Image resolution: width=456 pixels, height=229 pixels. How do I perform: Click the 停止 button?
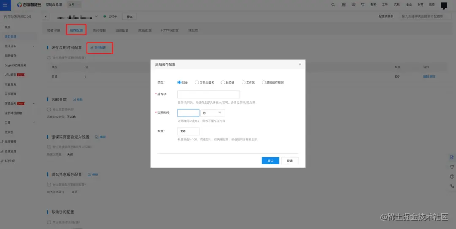coord(130,16)
